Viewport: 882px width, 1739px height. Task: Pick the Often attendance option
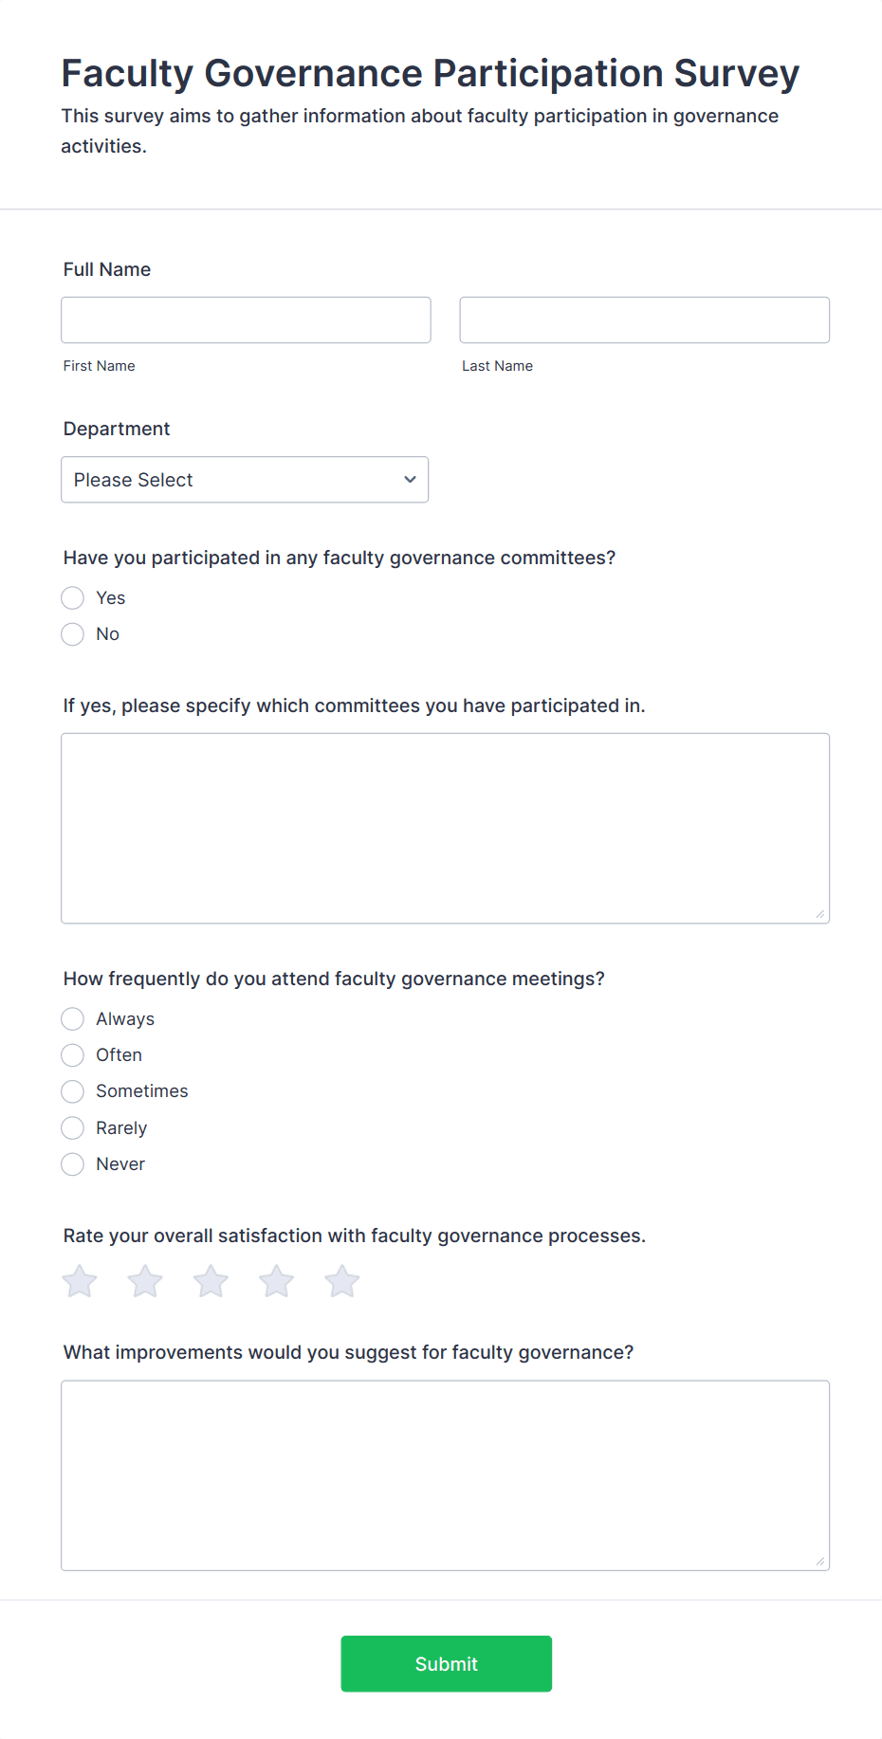point(73,1055)
